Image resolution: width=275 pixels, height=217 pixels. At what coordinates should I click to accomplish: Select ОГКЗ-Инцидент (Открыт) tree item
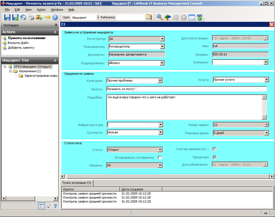pyautogui.click(x=33, y=67)
